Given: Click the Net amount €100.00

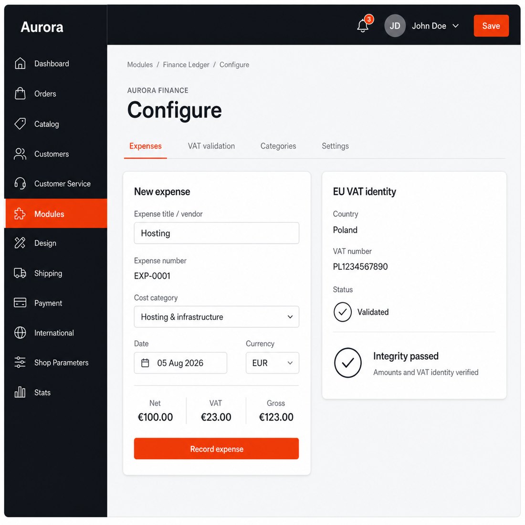Looking at the screenshot, I should tap(156, 417).
